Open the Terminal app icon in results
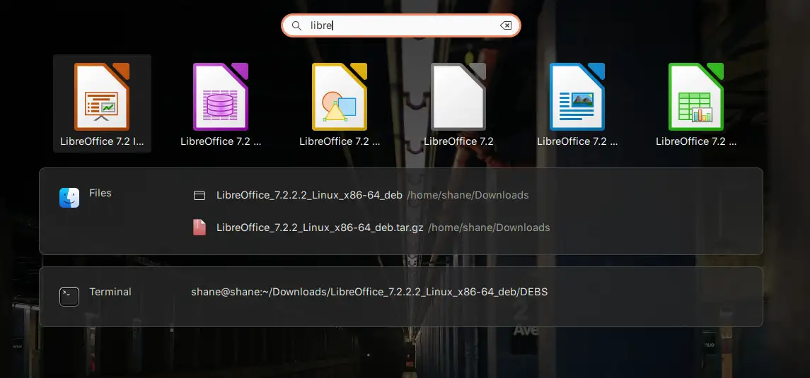Viewport: 810px width, 378px height. coord(69,297)
